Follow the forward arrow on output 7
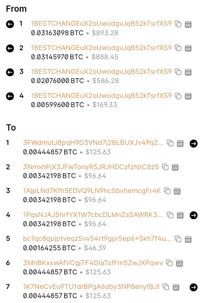Image resolution: width=201 pixels, height=303 pixels. pos(193,287)
